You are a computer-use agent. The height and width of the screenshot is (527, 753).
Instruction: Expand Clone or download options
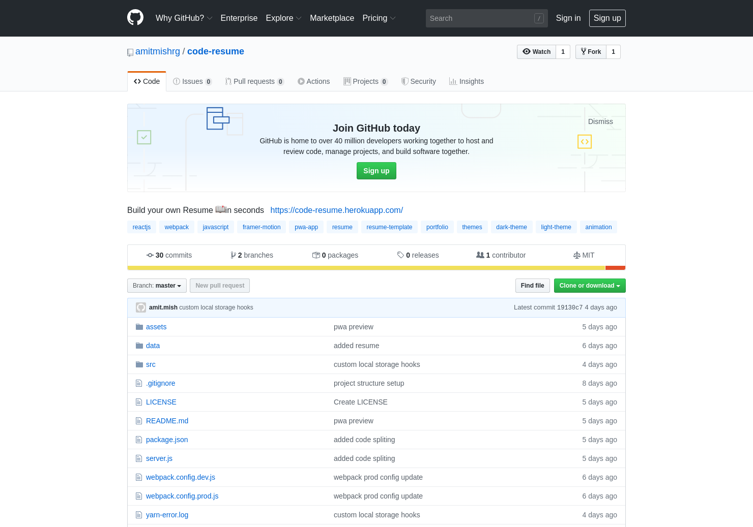click(590, 286)
